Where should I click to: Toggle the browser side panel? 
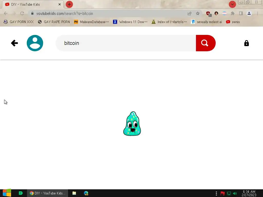(241, 13)
